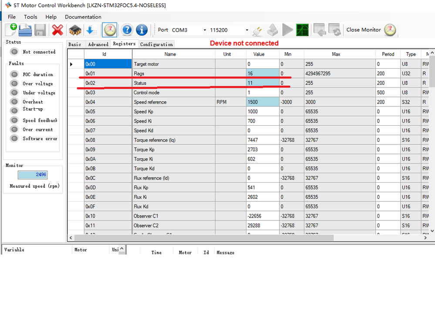This screenshot has height=324, width=435.
Task: Edit the Control mode value cell
Action: 263,93
